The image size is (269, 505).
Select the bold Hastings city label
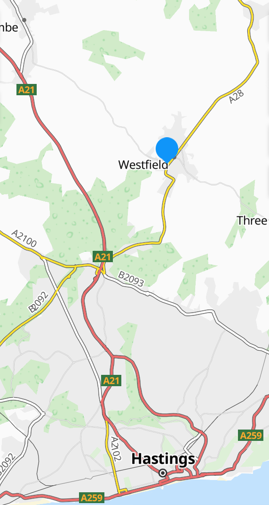(x=163, y=459)
